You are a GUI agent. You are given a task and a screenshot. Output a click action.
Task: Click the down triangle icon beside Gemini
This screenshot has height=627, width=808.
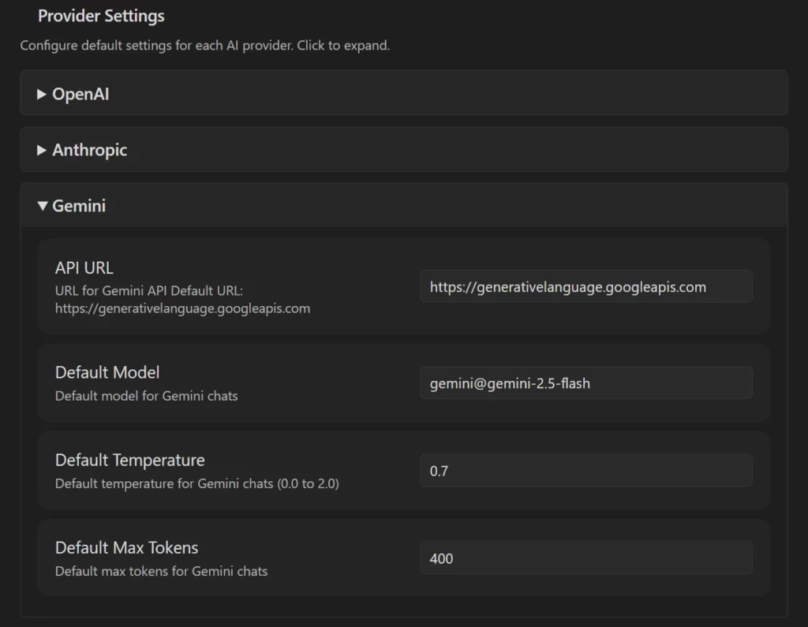(43, 206)
